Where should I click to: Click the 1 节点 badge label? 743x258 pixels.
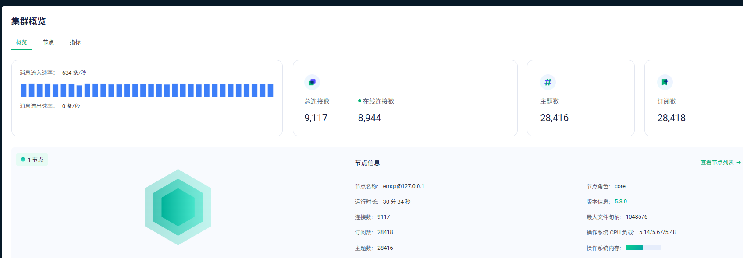click(x=36, y=160)
